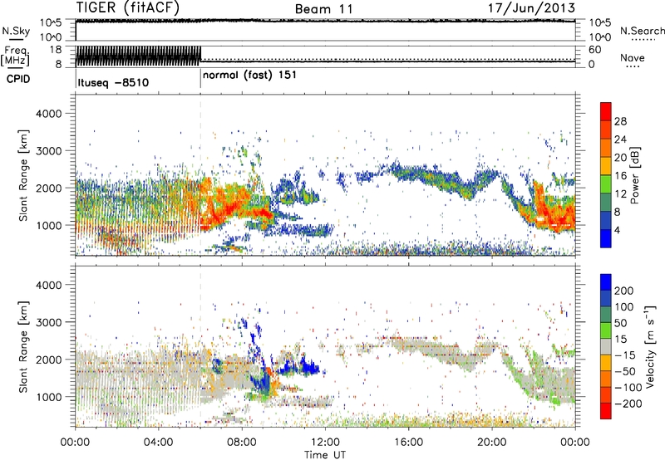Click the 'Time UT' axis title
Viewport: 665px width, 460px height.
(325, 454)
